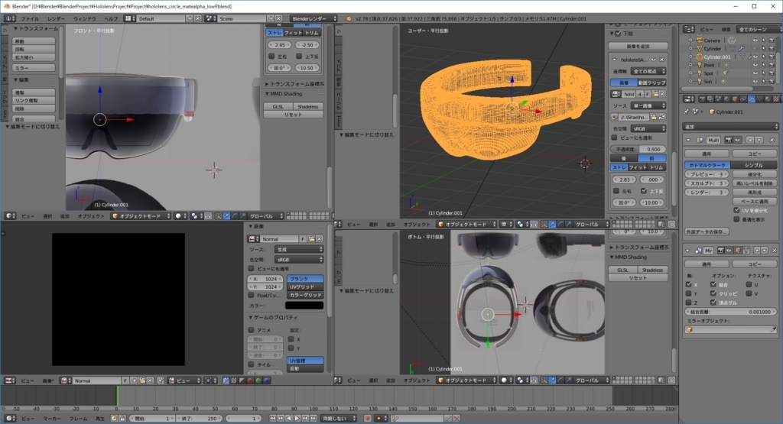Toggle 上下反 flip vertical checkbox
Image resolution: width=783 pixels, height=424 pixels.
[x=644, y=190]
